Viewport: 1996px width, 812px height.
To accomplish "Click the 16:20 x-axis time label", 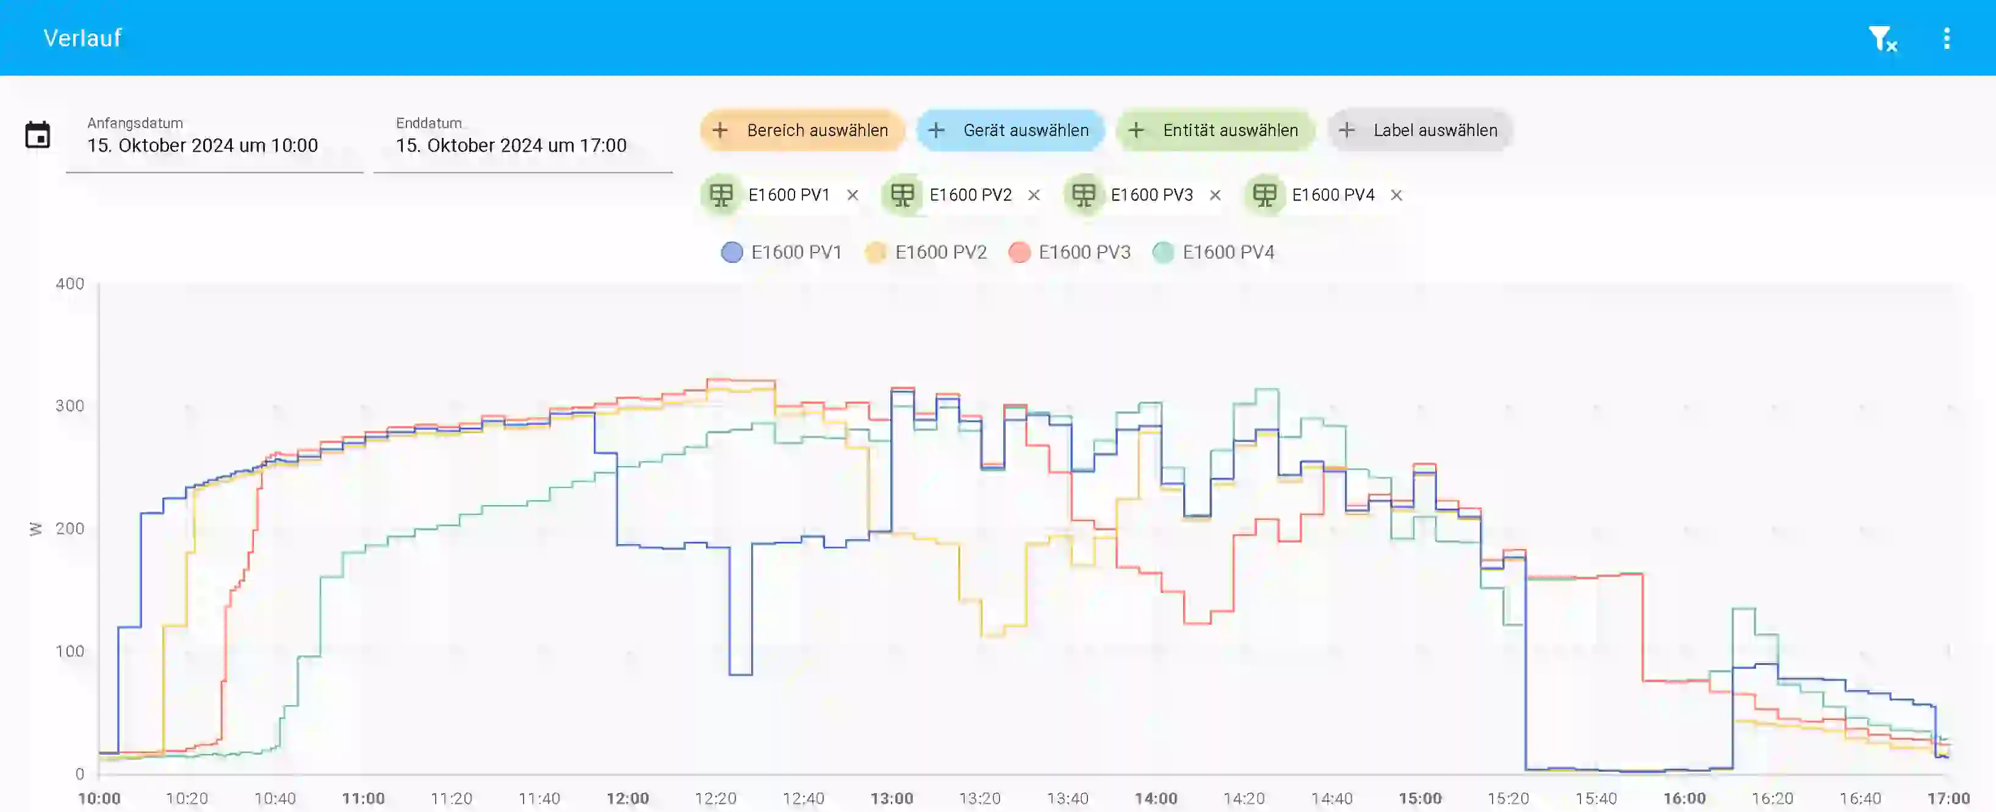I will click(x=1773, y=798).
